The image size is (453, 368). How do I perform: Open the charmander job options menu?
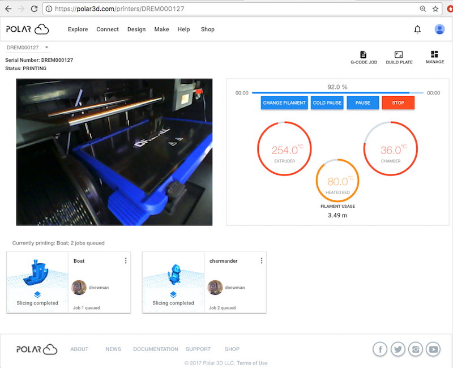pyautogui.click(x=262, y=260)
